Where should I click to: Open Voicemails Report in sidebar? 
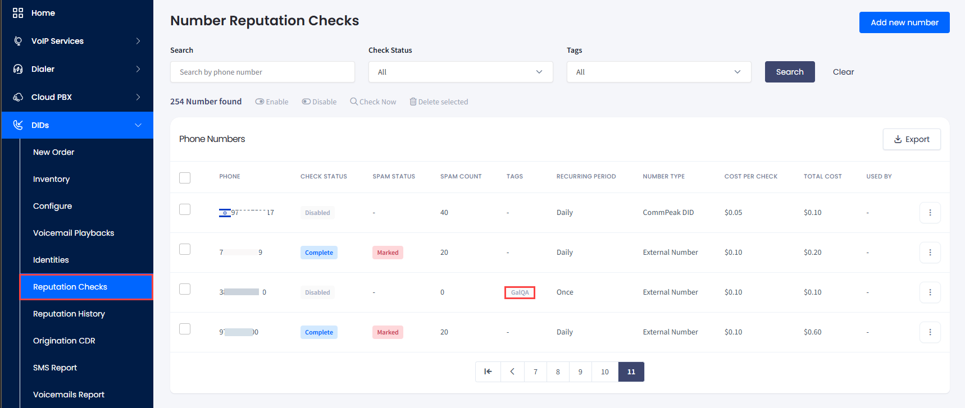tap(69, 395)
